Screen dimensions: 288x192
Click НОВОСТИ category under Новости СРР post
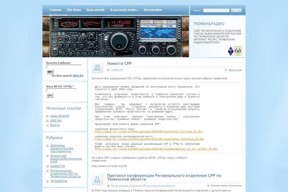(117, 70)
